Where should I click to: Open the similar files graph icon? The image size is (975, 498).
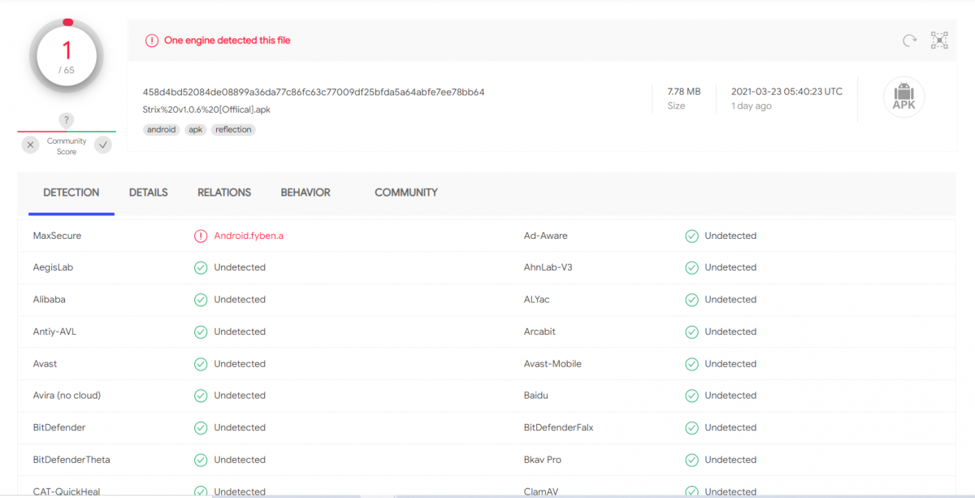click(x=939, y=41)
